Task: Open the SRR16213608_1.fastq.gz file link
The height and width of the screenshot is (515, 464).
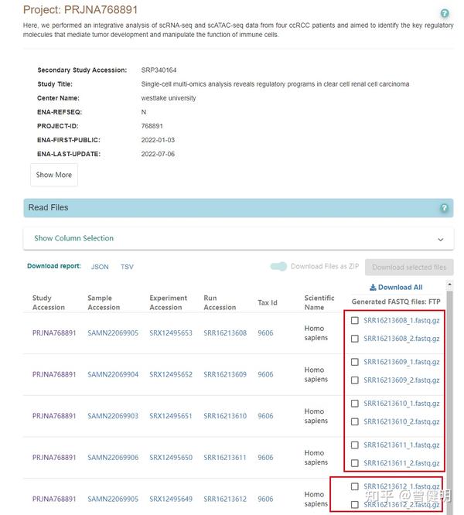Action: point(401,321)
